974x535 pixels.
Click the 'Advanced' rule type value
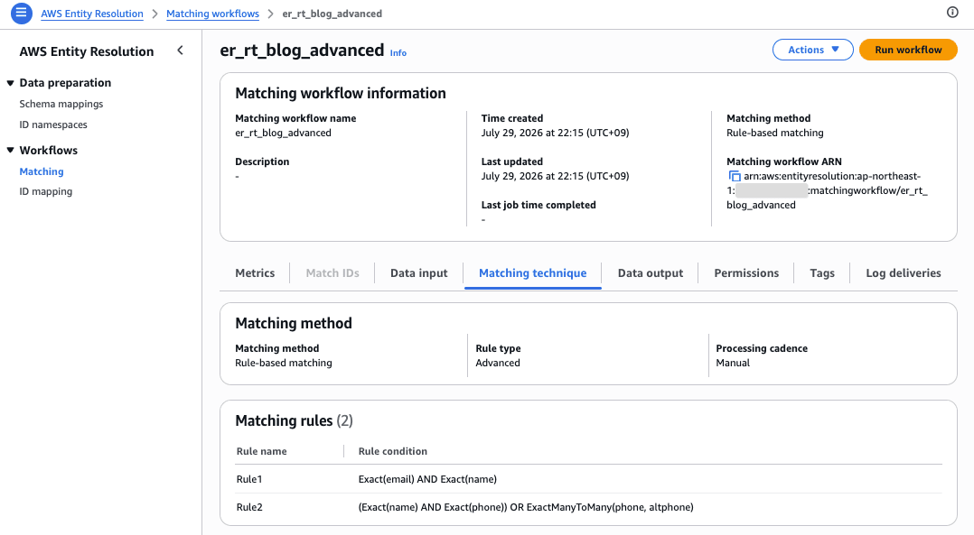(x=498, y=364)
